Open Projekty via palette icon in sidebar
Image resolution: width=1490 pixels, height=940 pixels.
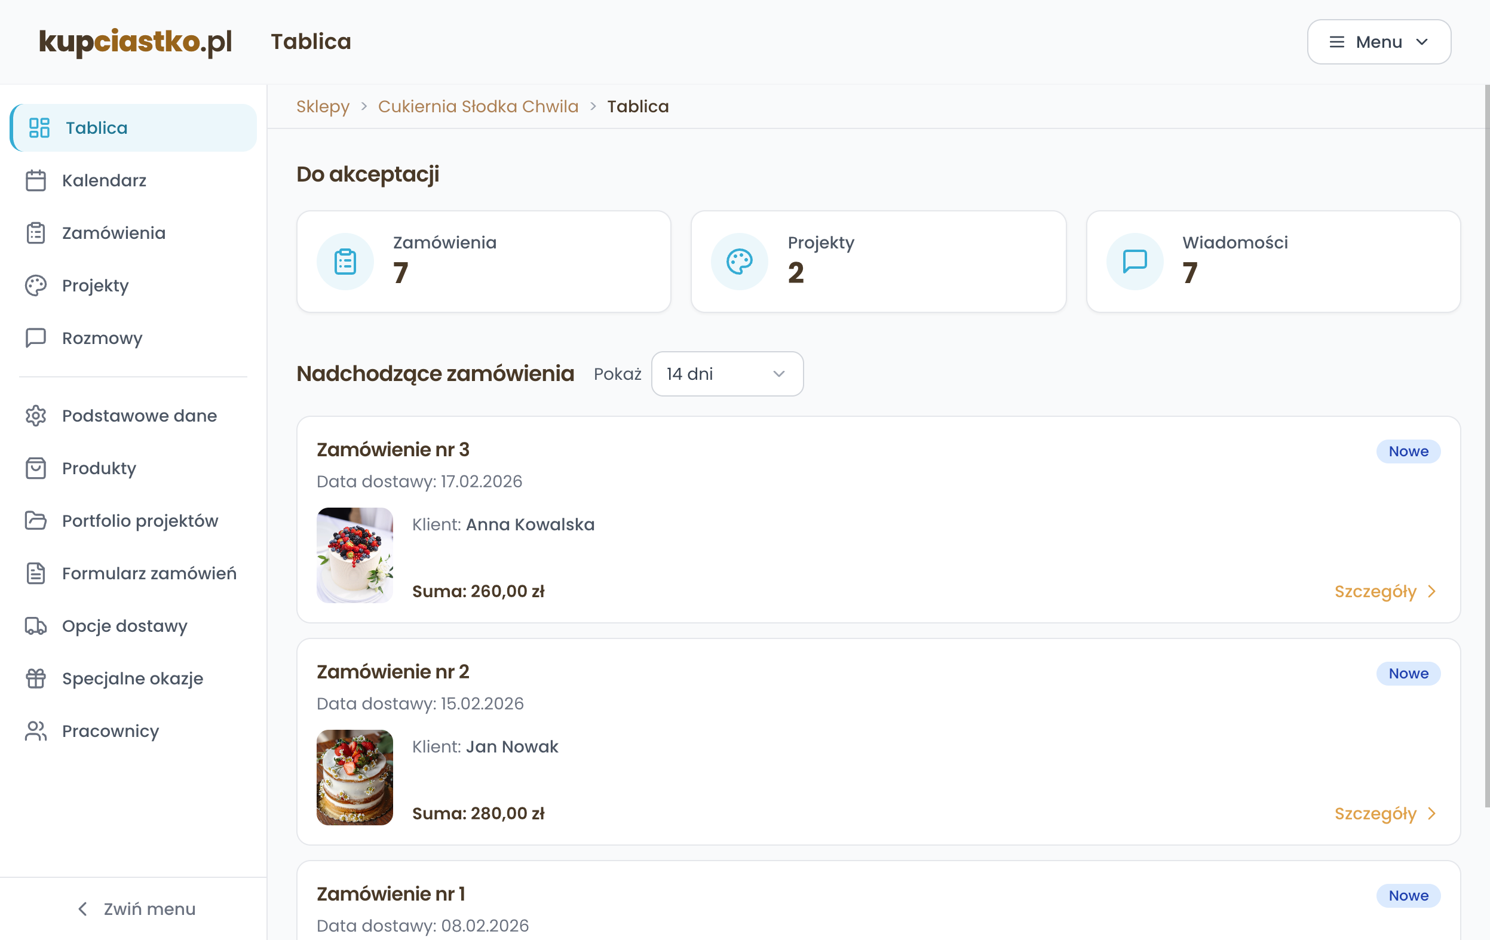(36, 285)
